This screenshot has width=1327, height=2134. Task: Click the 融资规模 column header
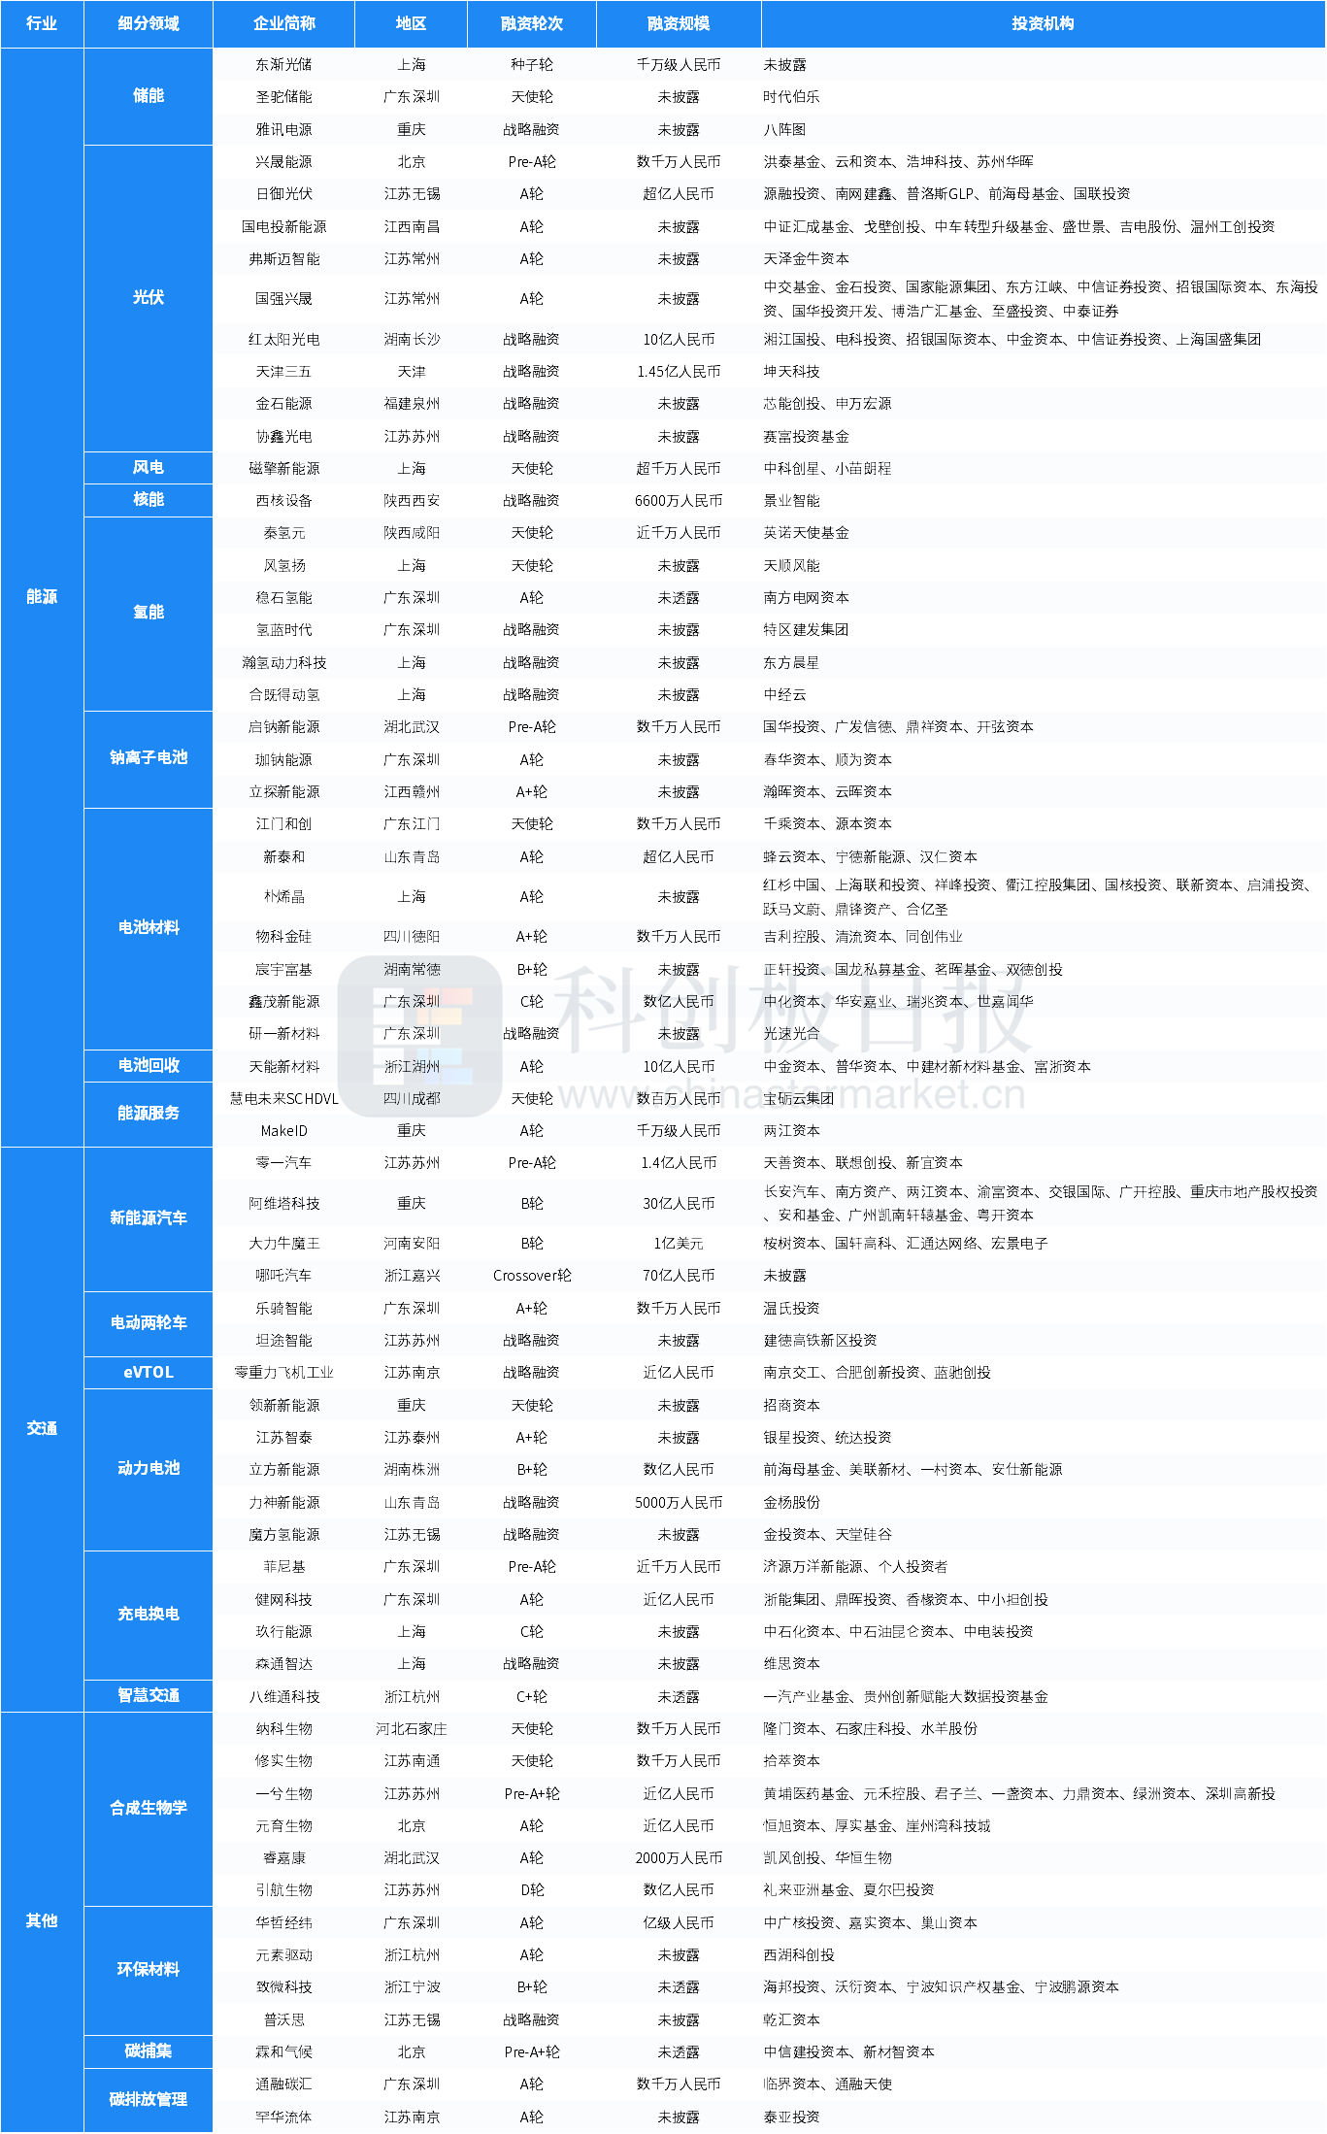point(679,23)
